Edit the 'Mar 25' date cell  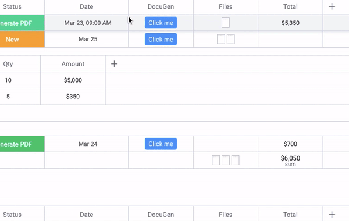(86, 39)
